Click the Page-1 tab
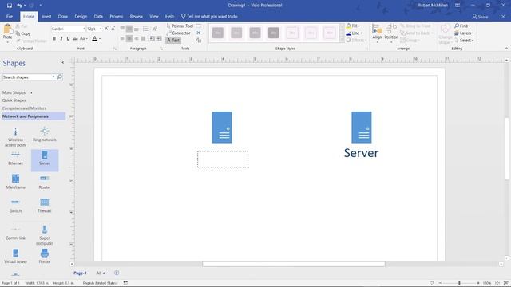 [80, 273]
